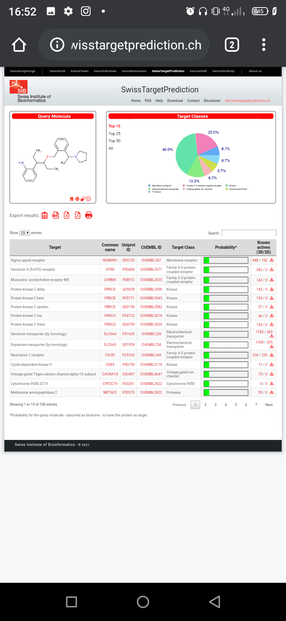Open SwissDrugDesign in top navigation
Image resolution: width=286 pixels, height=621 pixels.
(x=23, y=71)
